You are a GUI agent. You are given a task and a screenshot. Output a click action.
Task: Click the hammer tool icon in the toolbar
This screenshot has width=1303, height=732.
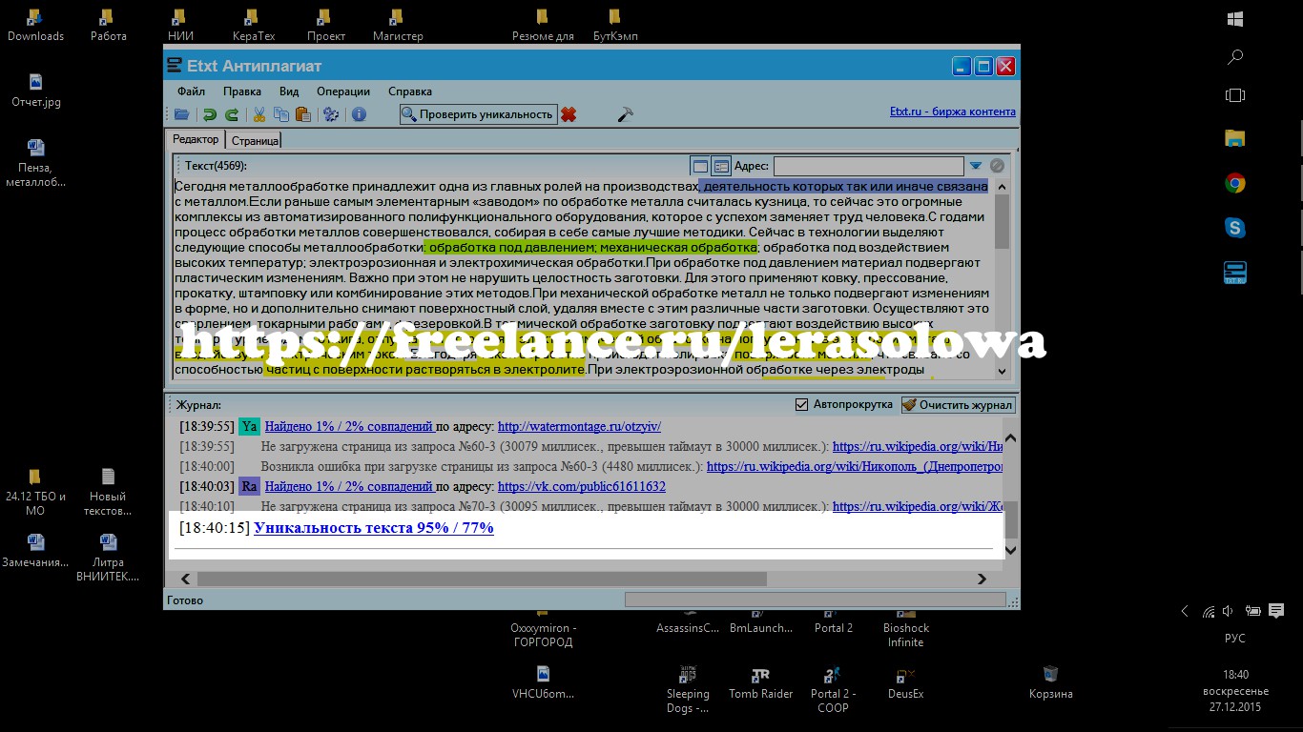click(626, 114)
